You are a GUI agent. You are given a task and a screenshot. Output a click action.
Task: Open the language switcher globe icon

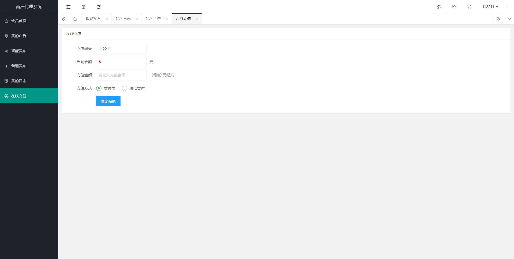coord(83,7)
